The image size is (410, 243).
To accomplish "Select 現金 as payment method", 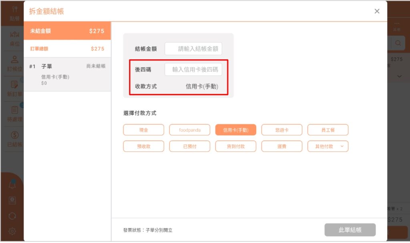I will click(143, 130).
